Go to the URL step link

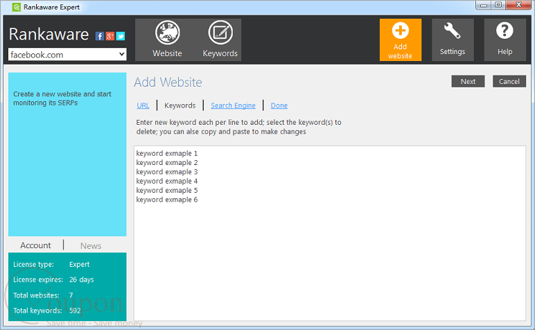143,105
